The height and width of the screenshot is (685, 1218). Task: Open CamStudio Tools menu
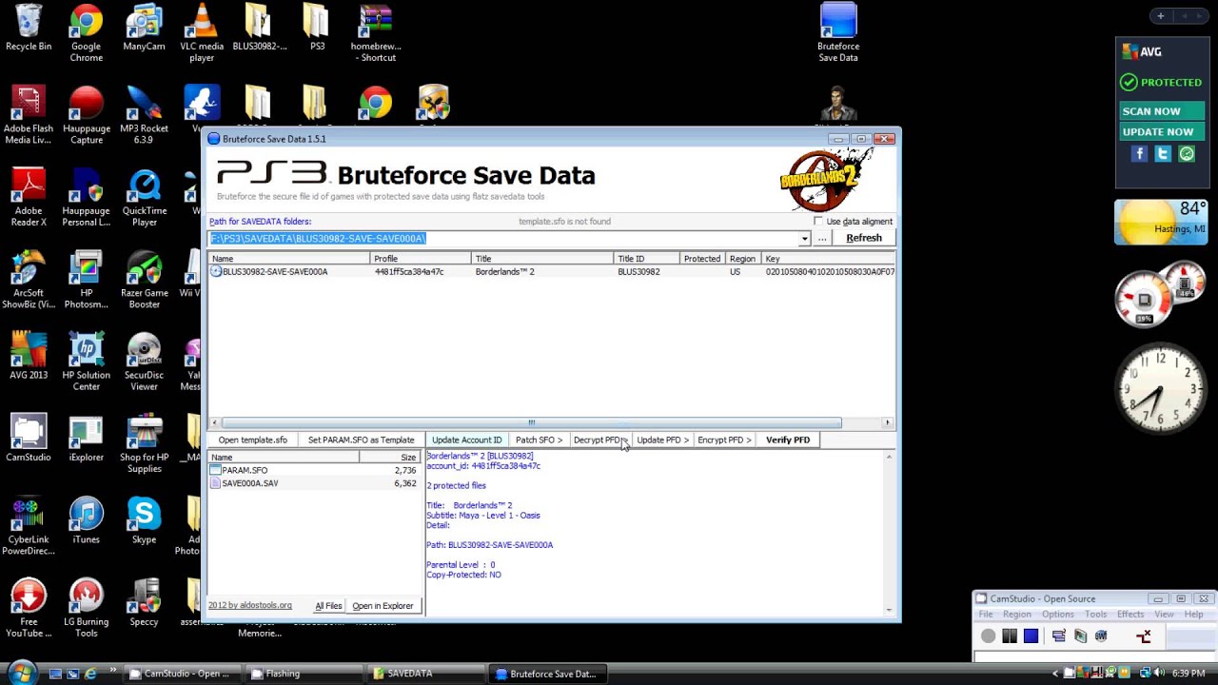1095,615
